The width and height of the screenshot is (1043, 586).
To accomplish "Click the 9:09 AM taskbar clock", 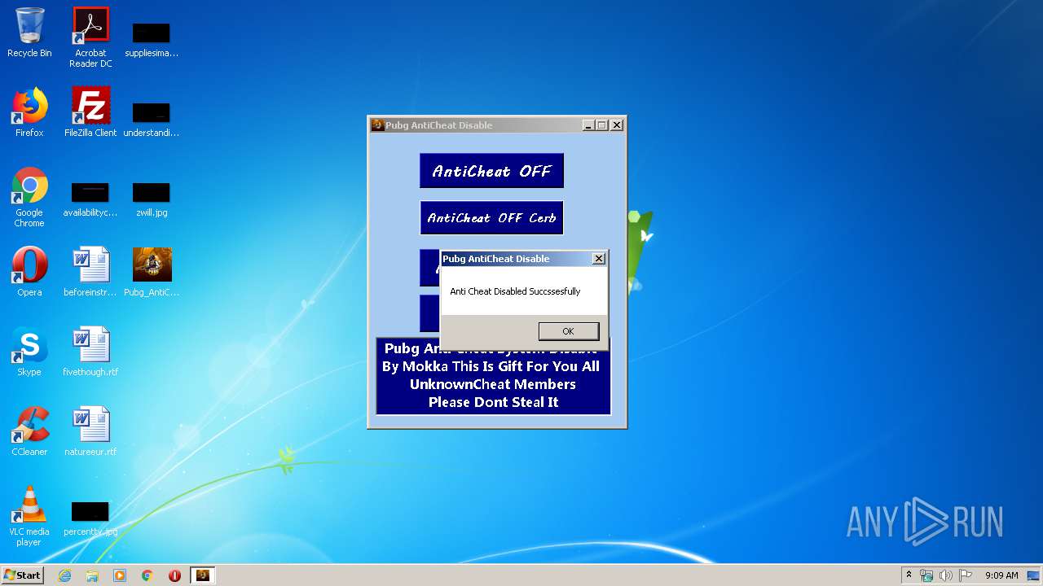I will coord(1001,575).
